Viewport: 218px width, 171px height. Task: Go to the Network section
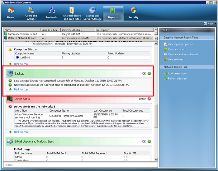click(51, 13)
